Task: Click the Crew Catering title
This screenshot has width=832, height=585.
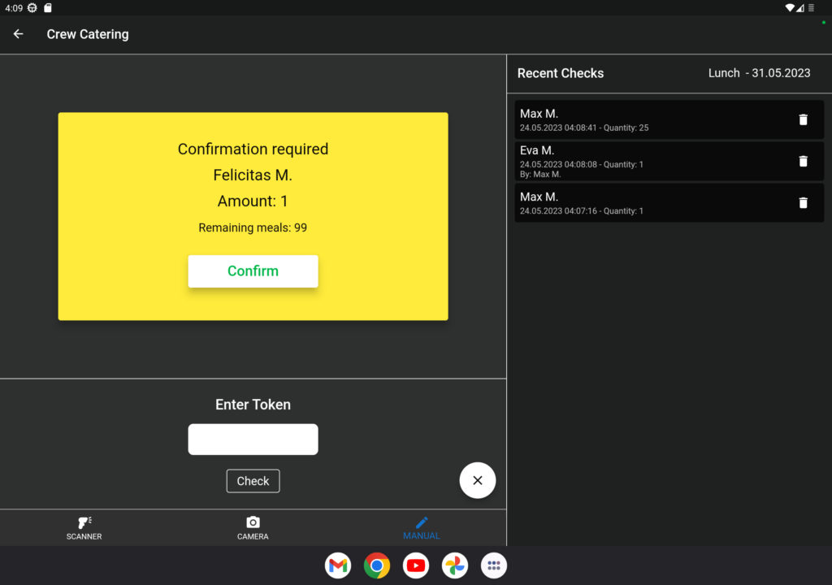Action: [88, 34]
